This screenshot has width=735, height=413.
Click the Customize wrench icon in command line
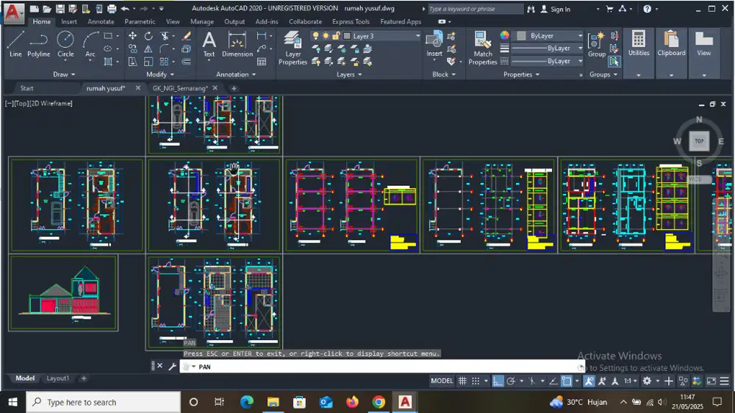point(172,367)
